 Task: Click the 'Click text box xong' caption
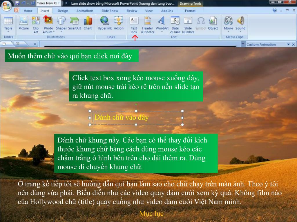(136, 86)
